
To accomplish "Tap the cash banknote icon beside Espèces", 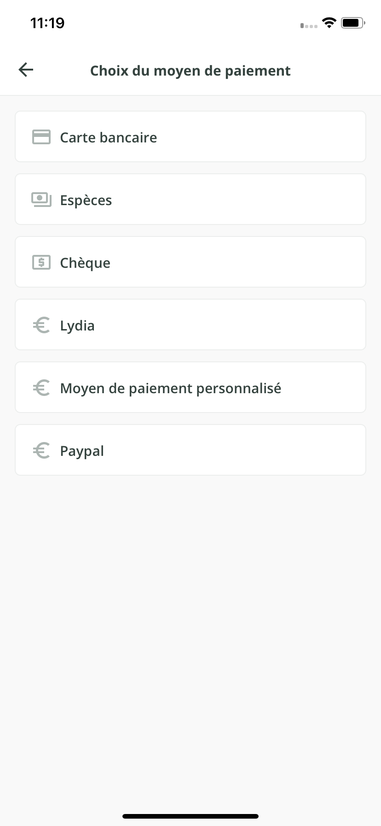I will (41, 200).
